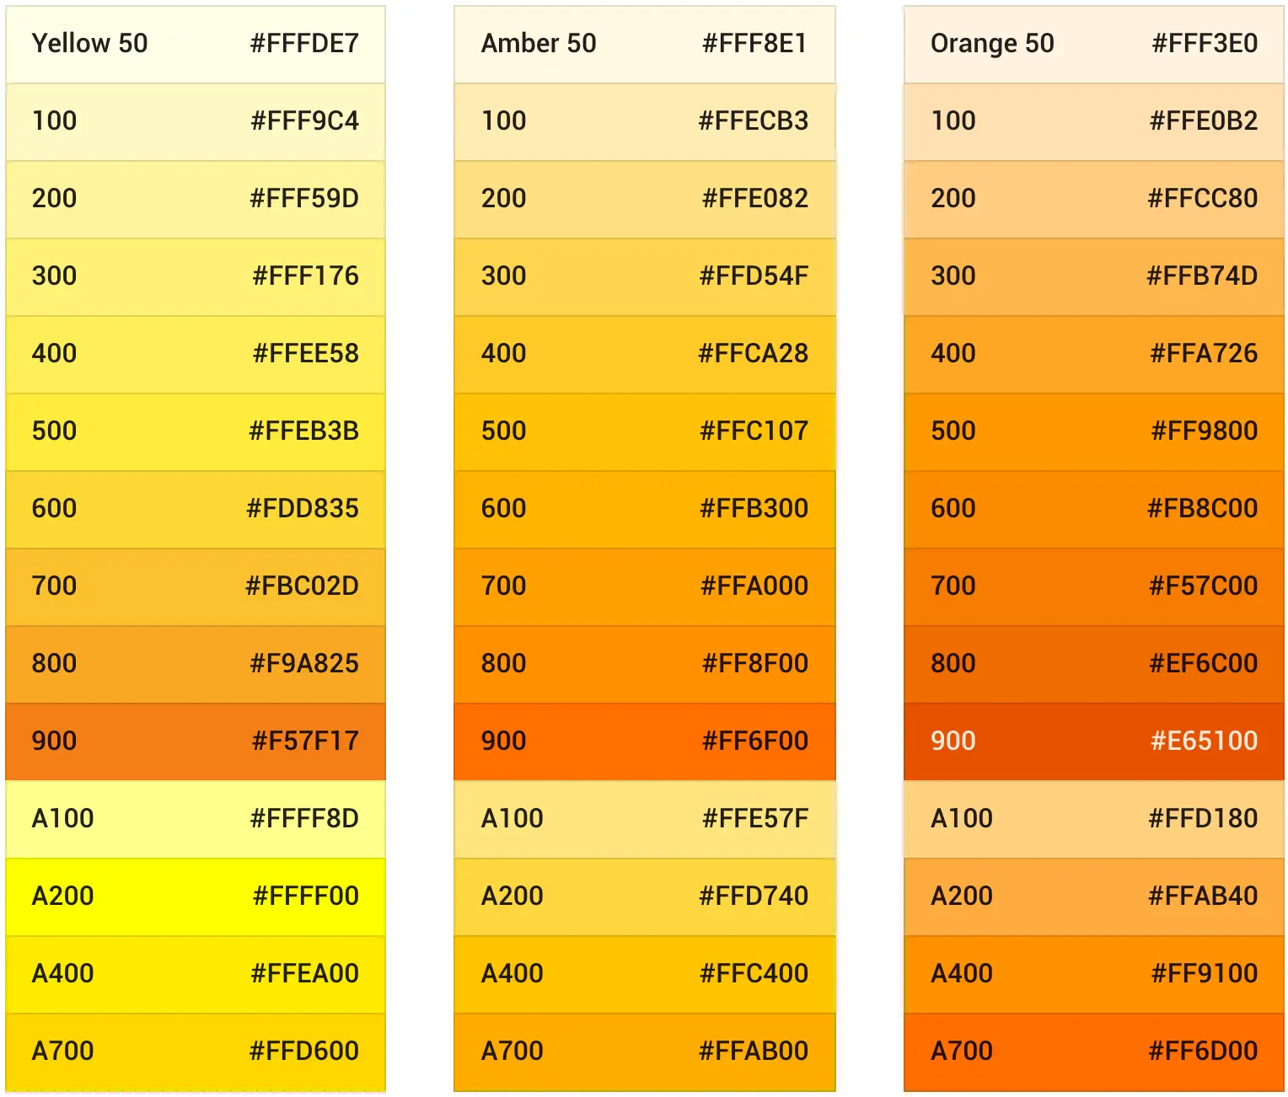Select the hex value #FFE0B2
This screenshot has width=1288, height=1097.
tap(1204, 121)
